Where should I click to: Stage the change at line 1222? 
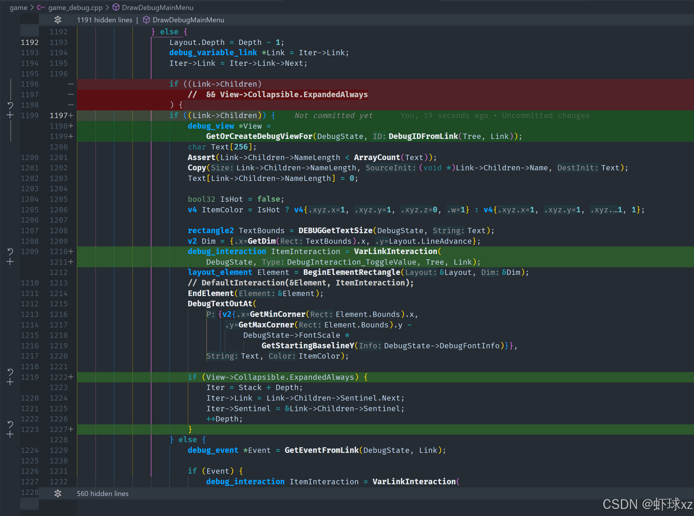click(x=10, y=382)
